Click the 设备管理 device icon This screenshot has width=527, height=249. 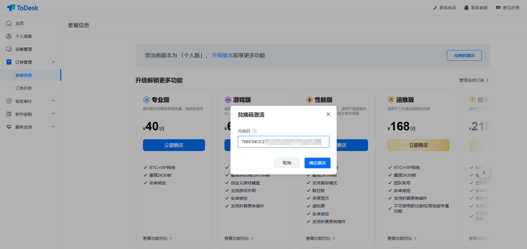click(9, 49)
